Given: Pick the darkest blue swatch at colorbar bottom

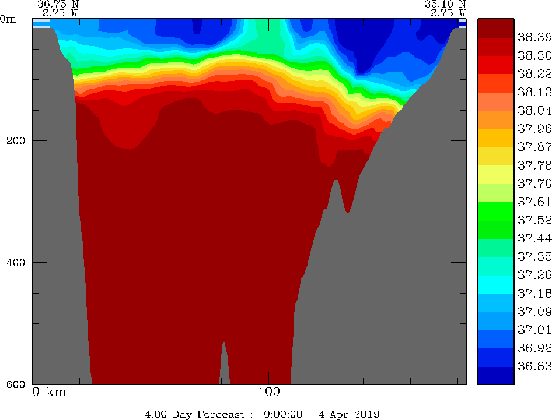Looking at the screenshot, I should (x=495, y=375).
